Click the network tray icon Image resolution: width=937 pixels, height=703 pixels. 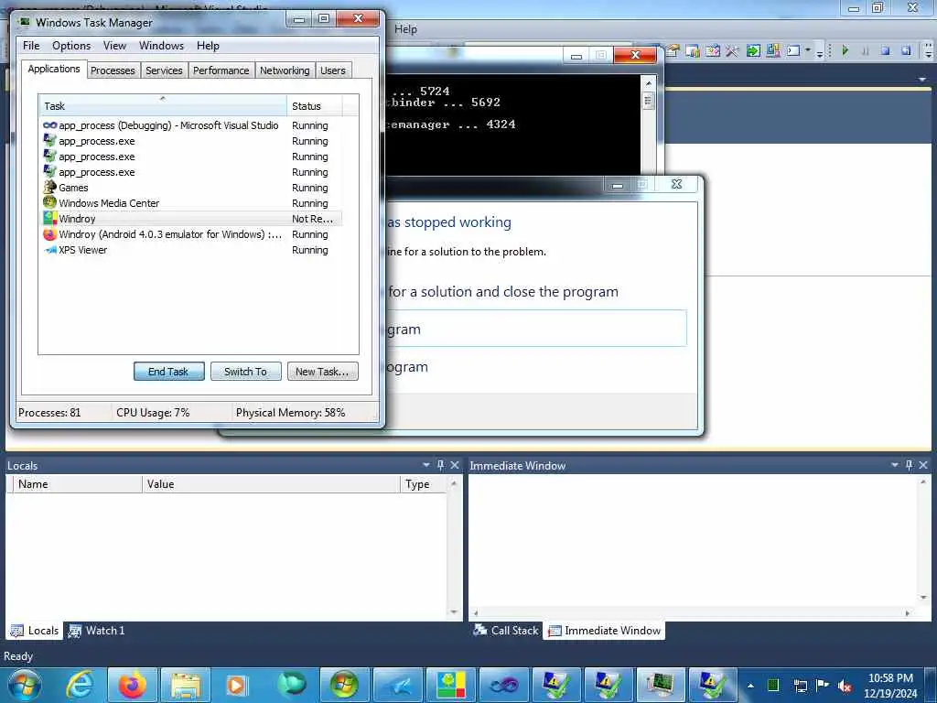(800, 686)
